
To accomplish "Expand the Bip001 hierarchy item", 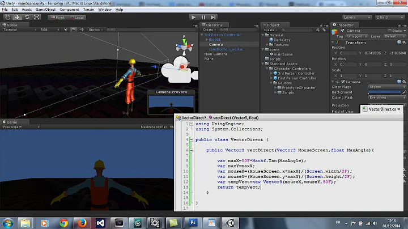I will tap(207, 40).
